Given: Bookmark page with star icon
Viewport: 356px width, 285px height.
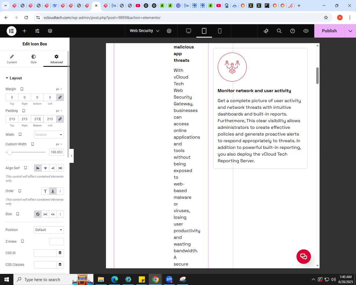Looking at the screenshot, I should point(326,18).
